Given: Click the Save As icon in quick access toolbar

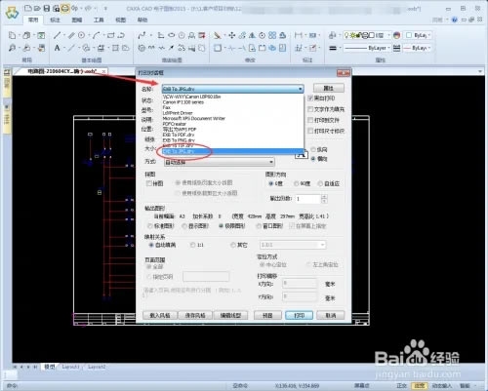Looking at the screenshot, I should point(56,8).
